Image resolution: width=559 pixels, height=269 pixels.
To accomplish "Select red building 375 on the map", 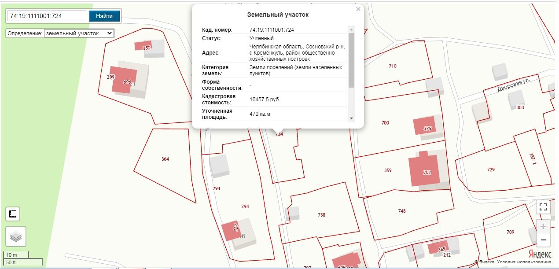I will click(x=424, y=126).
